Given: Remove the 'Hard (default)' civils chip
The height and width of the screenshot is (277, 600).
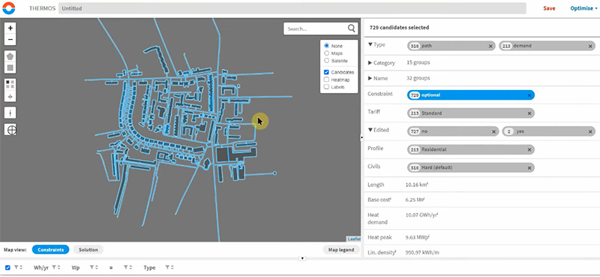Looking at the screenshot, I should pos(529,168).
